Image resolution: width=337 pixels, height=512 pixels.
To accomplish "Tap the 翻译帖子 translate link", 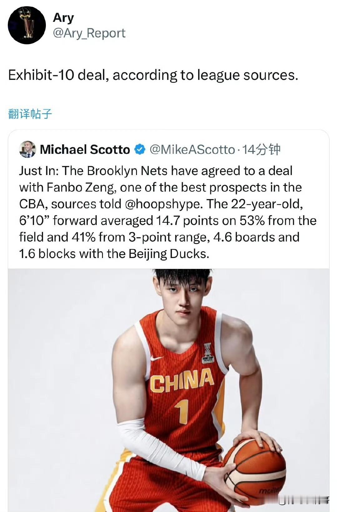I will click(x=30, y=114).
